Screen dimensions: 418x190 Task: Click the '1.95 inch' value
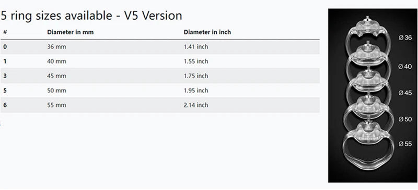coord(196,91)
